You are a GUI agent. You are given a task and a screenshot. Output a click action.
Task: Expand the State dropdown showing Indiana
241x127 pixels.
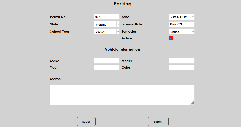click(107, 24)
